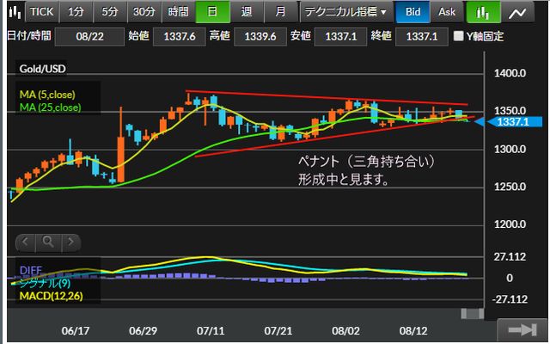550x344 pixels.
Task: Switch to the 時間 hourly timeframe
Action: [178, 12]
